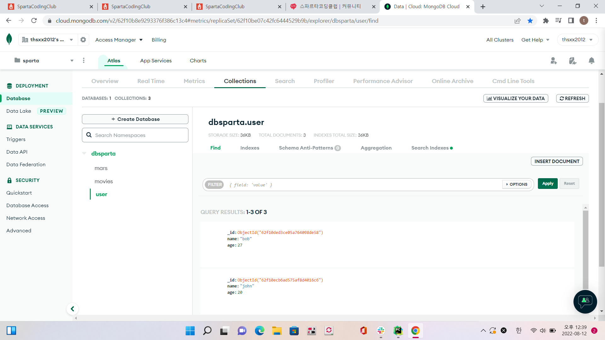Open Chrome side panel icon
605x340 pixels.
571,21
